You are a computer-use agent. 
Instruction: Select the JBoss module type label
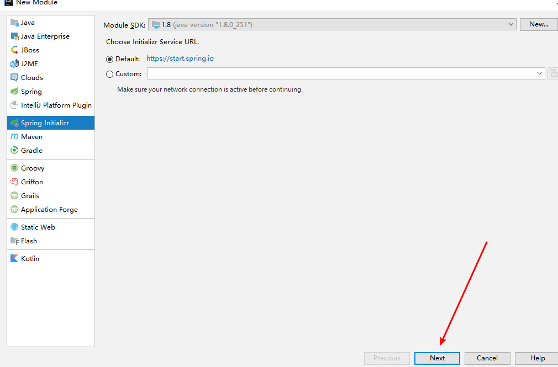pyautogui.click(x=30, y=50)
